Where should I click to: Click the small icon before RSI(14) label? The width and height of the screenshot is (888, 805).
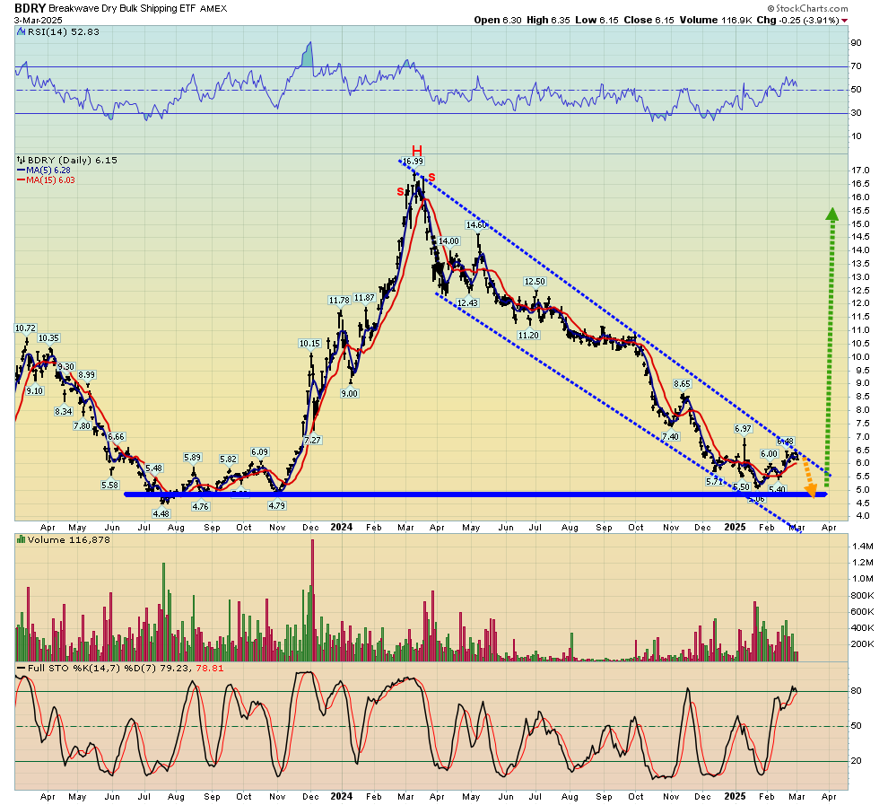point(19,31)
